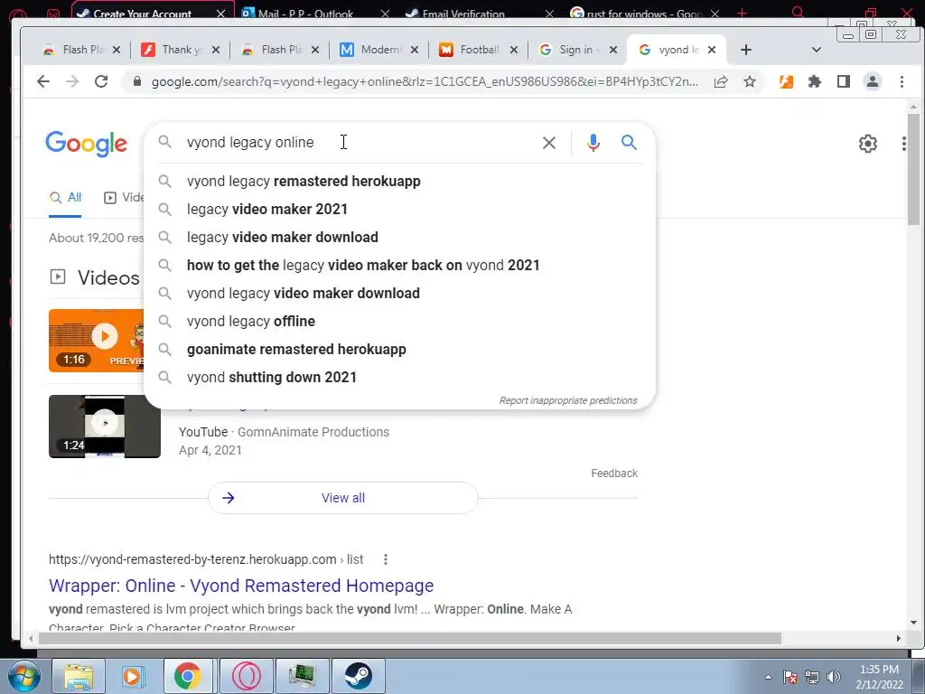Viewport: 925px width, 694px height.
Task: Open the Chrome profile avatar
Action: [x=873, y=81]
